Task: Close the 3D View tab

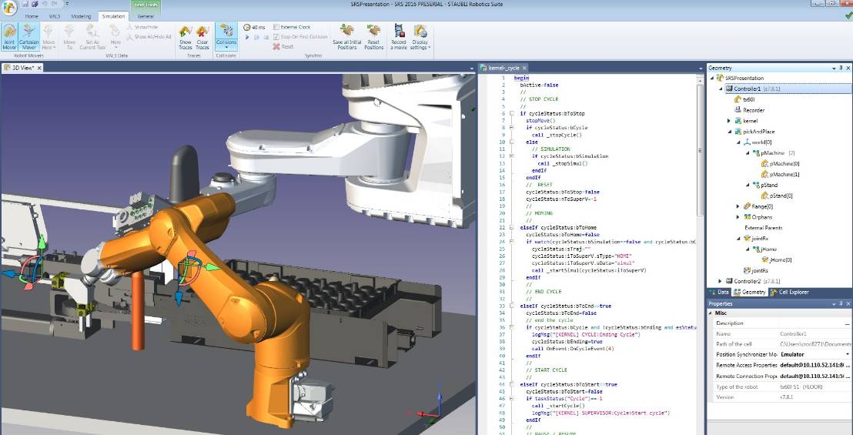Action: tap(40, 68)
